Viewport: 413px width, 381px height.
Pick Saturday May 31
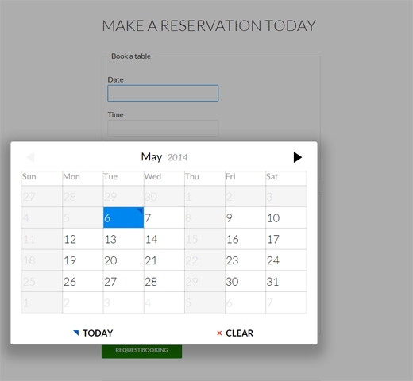(286, 281)
